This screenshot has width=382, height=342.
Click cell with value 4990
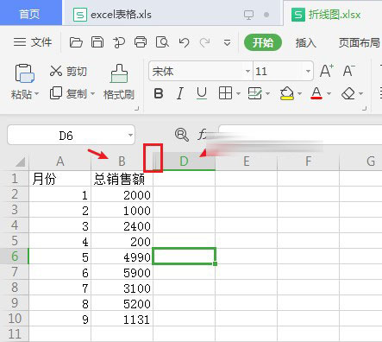(122, 256)
